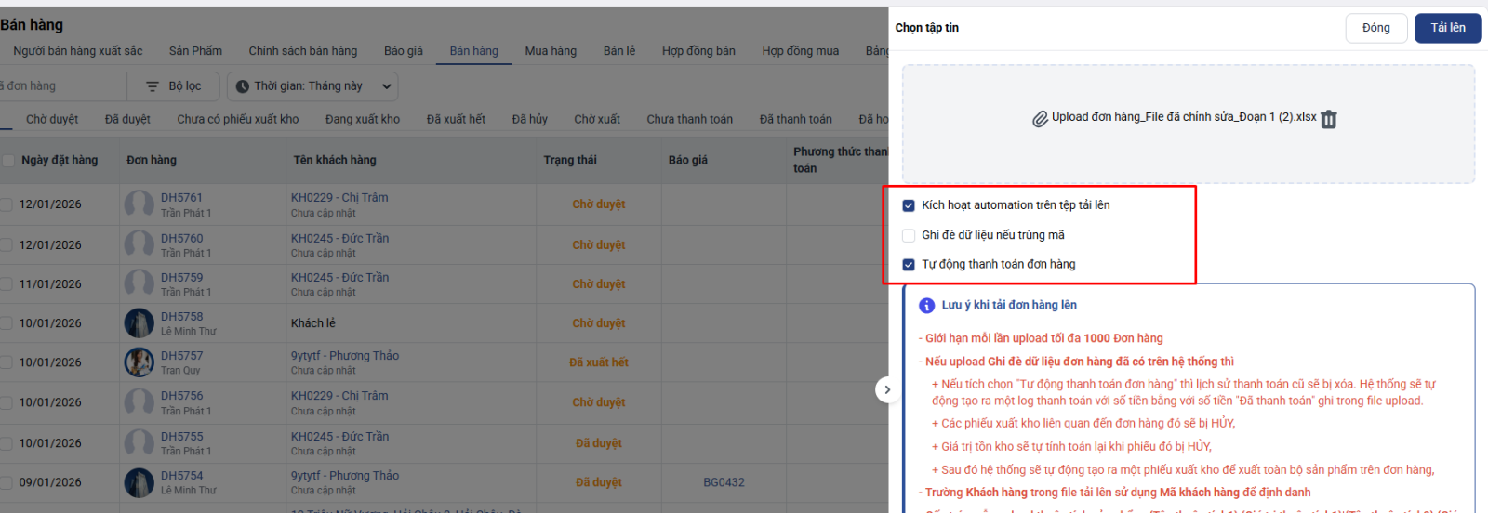Open the Thời gian: Tháng này dropdown
The image size is (1488, 513).
click(312, 86)
